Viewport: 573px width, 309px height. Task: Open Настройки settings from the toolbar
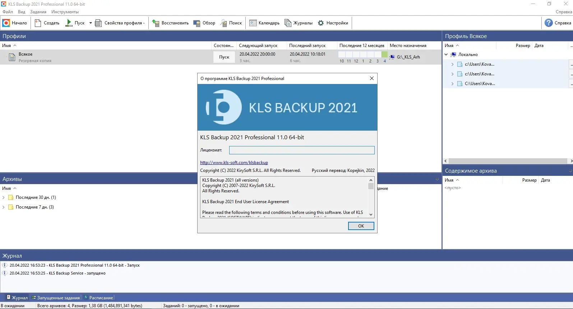(x=333, y=23)
